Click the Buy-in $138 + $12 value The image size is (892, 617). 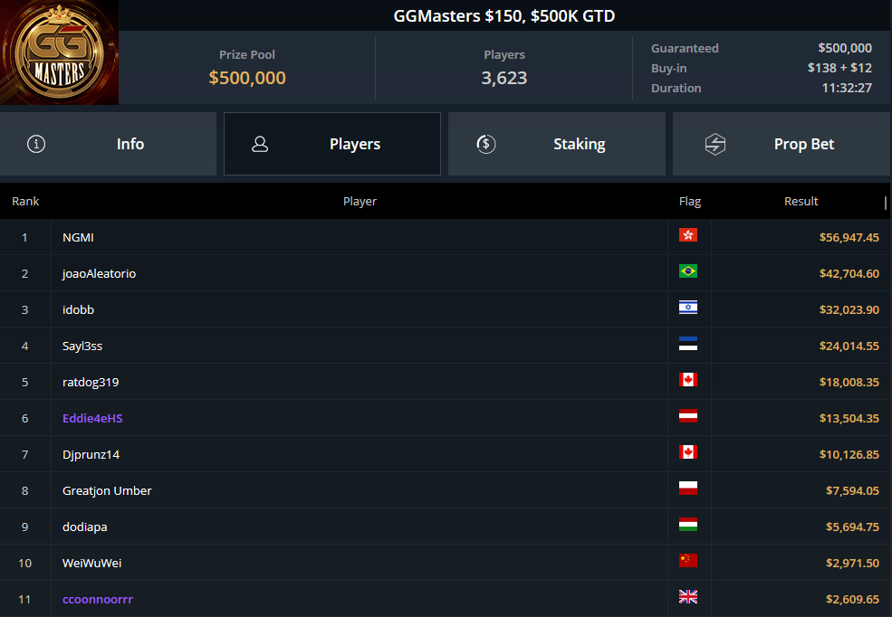point(839,68)
